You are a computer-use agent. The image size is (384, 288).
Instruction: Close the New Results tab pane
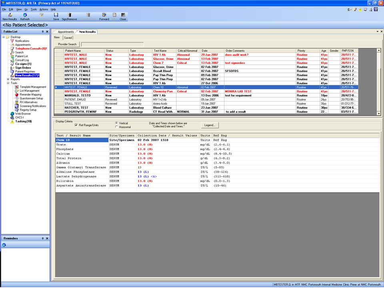coord(381,32)
